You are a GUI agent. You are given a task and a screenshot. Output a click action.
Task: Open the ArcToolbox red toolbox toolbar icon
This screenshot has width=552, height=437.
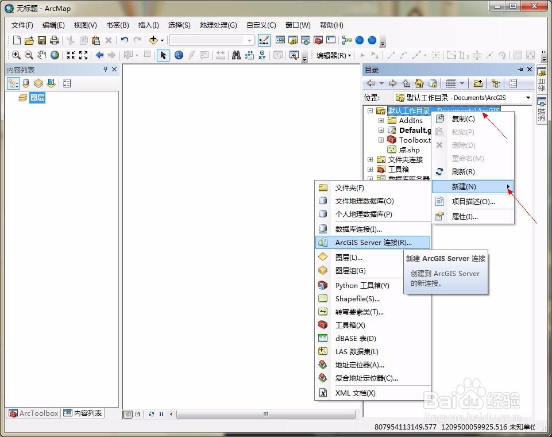coord(318,40)
